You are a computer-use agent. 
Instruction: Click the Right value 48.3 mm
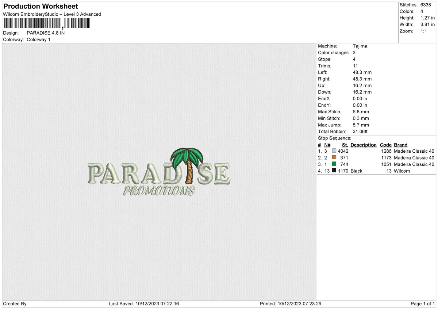click(x=362, y=79)
